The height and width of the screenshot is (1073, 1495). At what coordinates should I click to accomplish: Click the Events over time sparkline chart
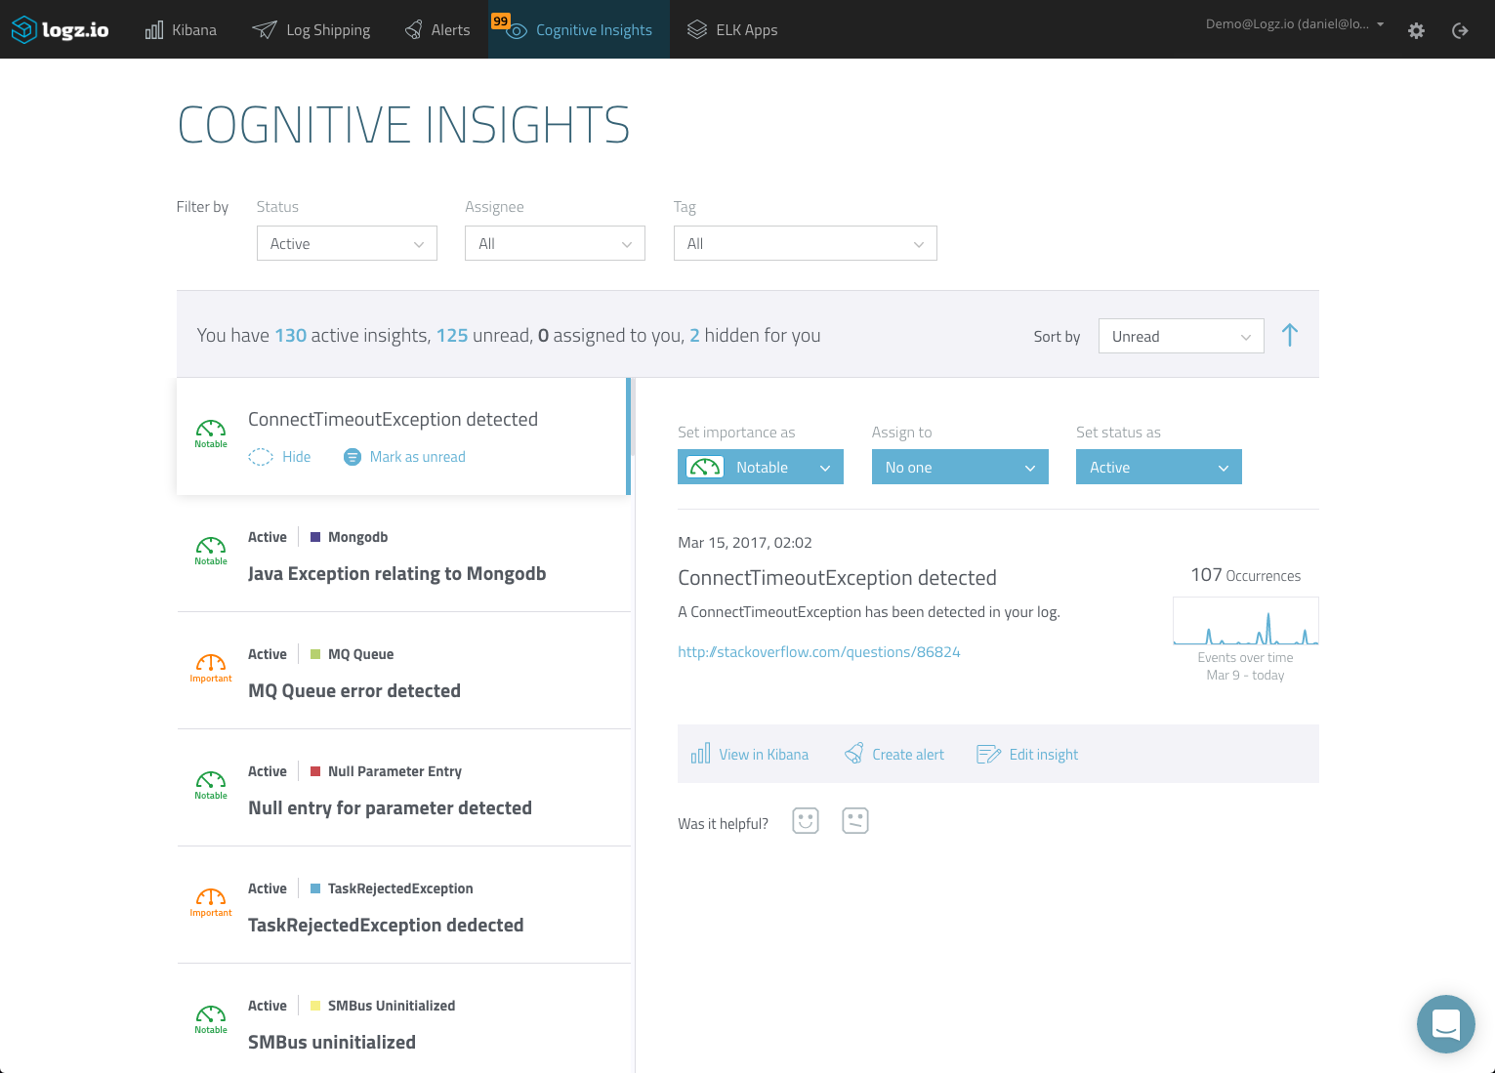tap(1245, 620)
